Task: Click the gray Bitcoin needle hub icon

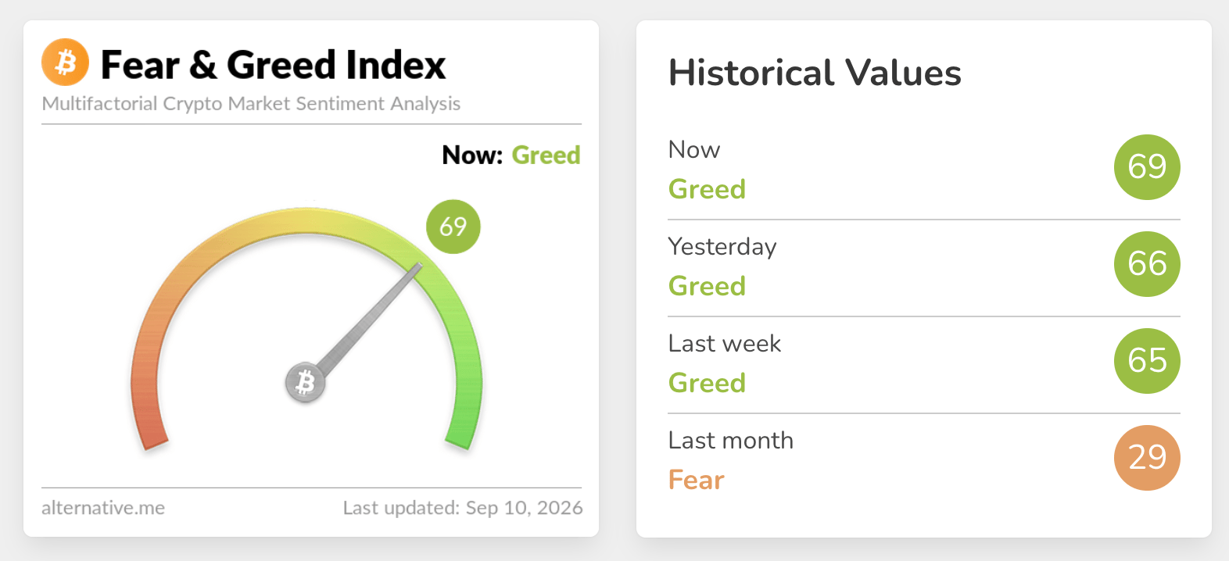Action: pyautogui.click(x=305, y=383)
